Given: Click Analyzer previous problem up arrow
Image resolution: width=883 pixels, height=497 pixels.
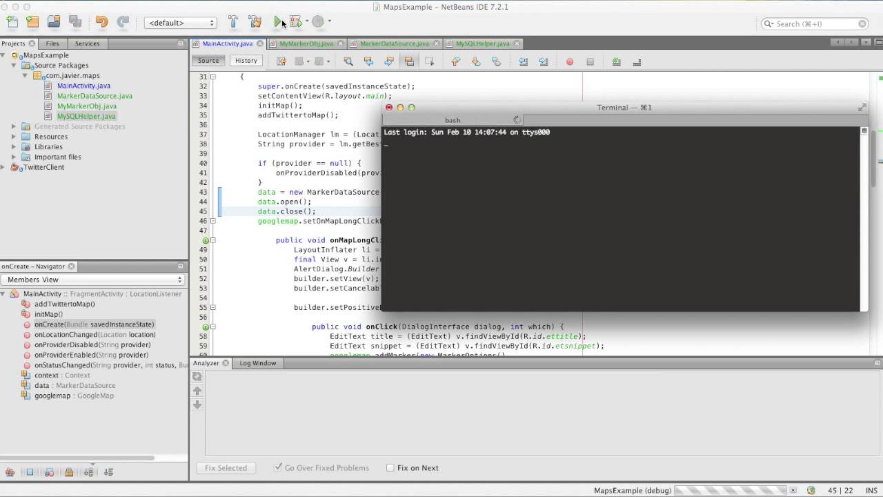Looking at the screenshot, I should click(197, 391).
